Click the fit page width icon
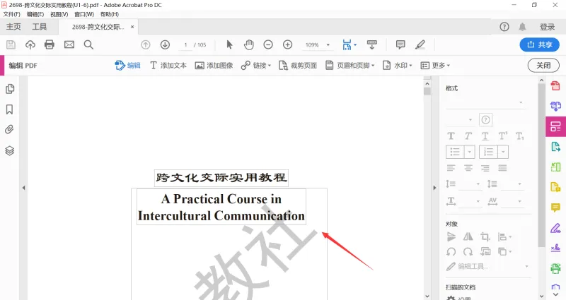The image size is (566, 300). (x=347, y=44)
